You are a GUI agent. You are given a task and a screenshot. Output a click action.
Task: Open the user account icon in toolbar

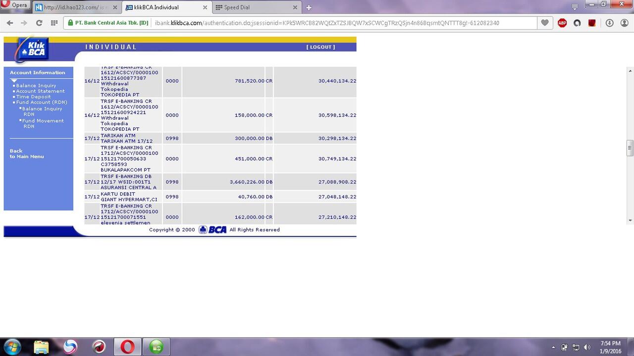624,23
